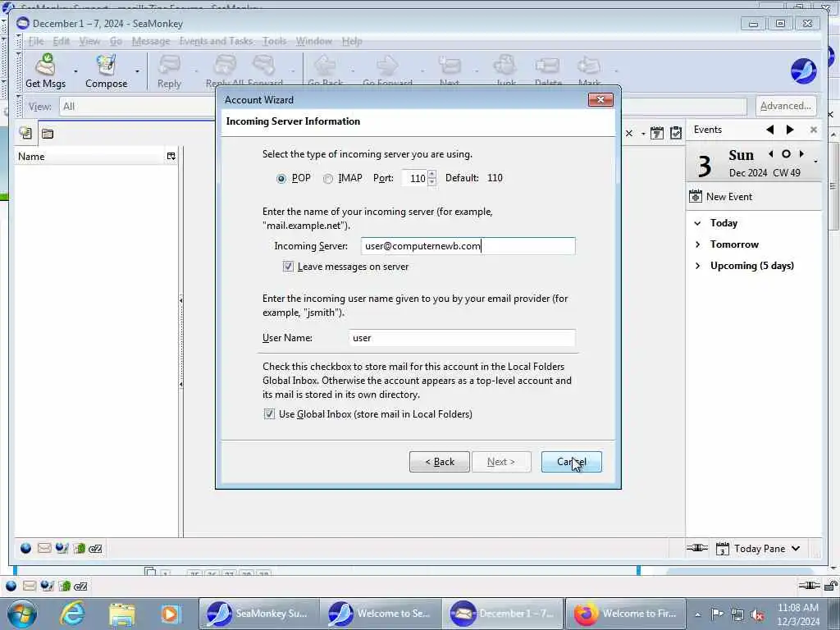The height and width of the screenshot is (630, 840).
Task: Click the Next message toolbar icon
Action: pyautogui.click(x=450, y=66)
